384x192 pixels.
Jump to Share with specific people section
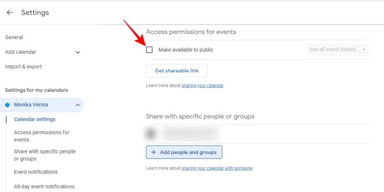click(45, 155)
